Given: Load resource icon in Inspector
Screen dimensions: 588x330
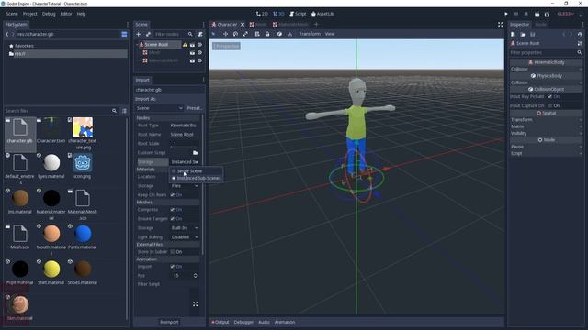Looking at the screenshot, I should pyautogui.click(x=523, y=35).
